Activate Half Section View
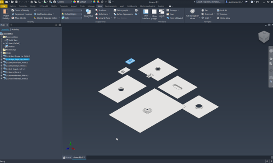 43,14
